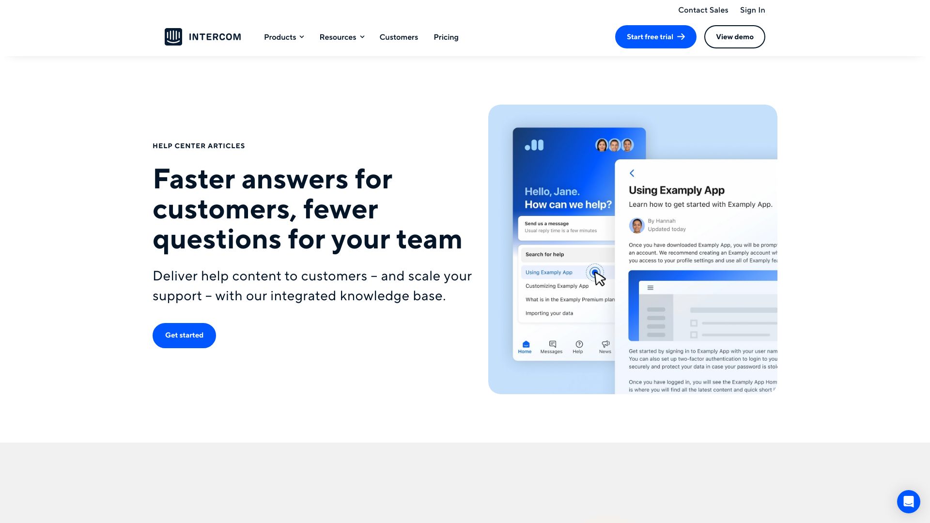This screenshot has height=523, width=930.
Task: Select the Customers menu item
Action: (399, 36)
